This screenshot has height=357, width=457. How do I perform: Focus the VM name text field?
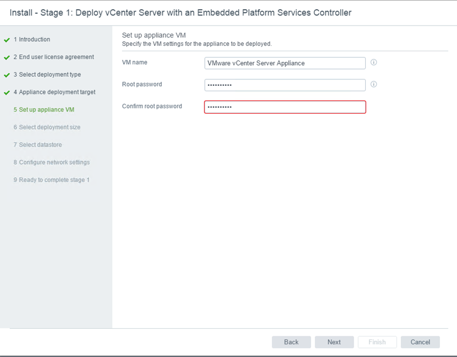(x=285, y=63)
